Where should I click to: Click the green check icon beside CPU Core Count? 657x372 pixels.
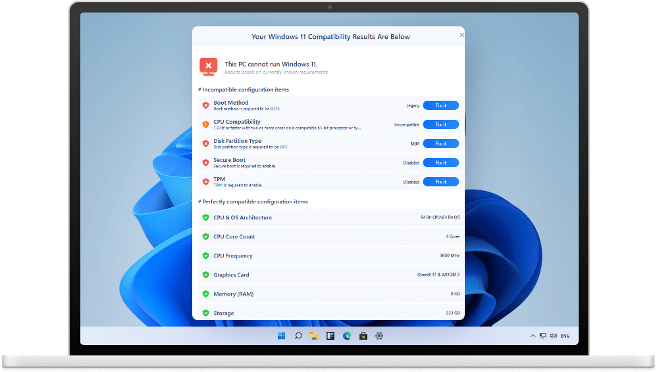click(206, 236)
